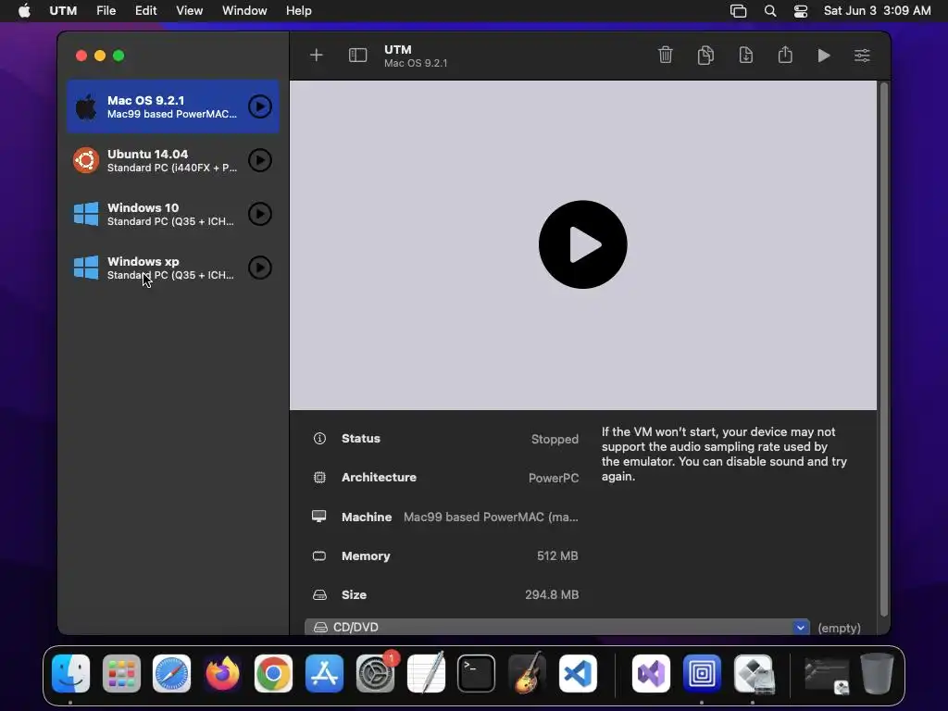This screenshot has width=948, height=711.
Task: Open the minimized window thumbnail in Dock
Action: point(827,675)
